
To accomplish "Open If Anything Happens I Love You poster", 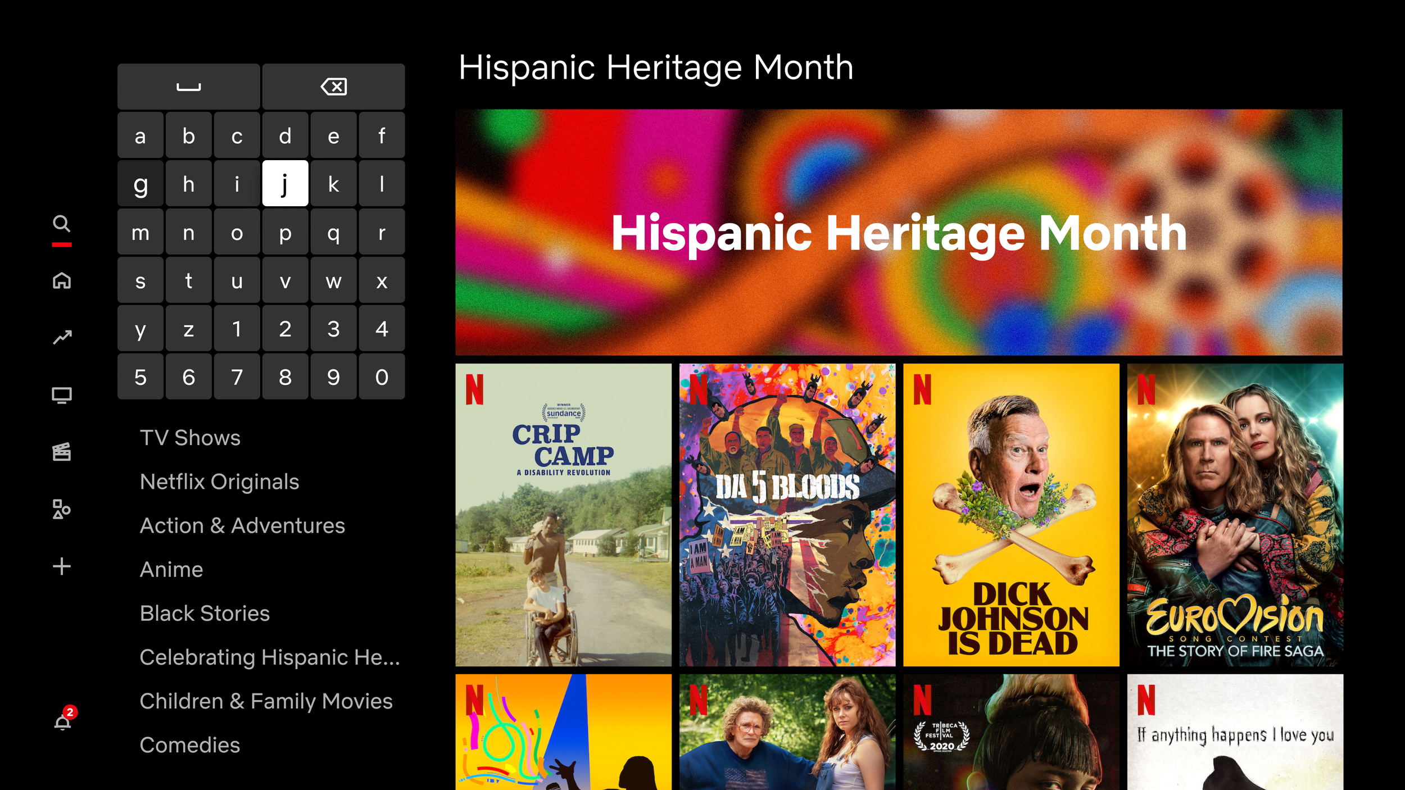I will click(1235, 732).
